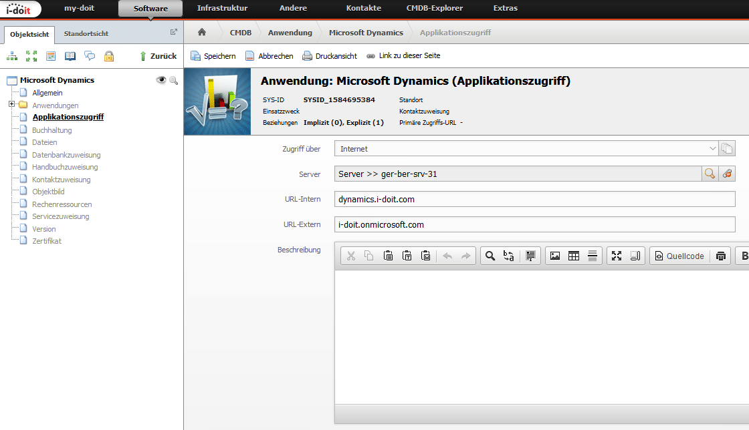Open the calendar table icon in sidebar toolbar
Screen dimensions: 749x430
tap(51, 56)
